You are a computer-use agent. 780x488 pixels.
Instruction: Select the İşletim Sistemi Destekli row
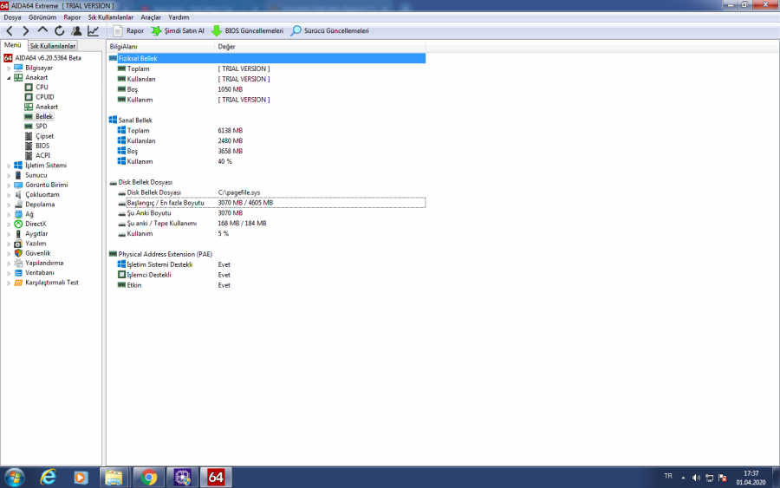coord(267,264)
